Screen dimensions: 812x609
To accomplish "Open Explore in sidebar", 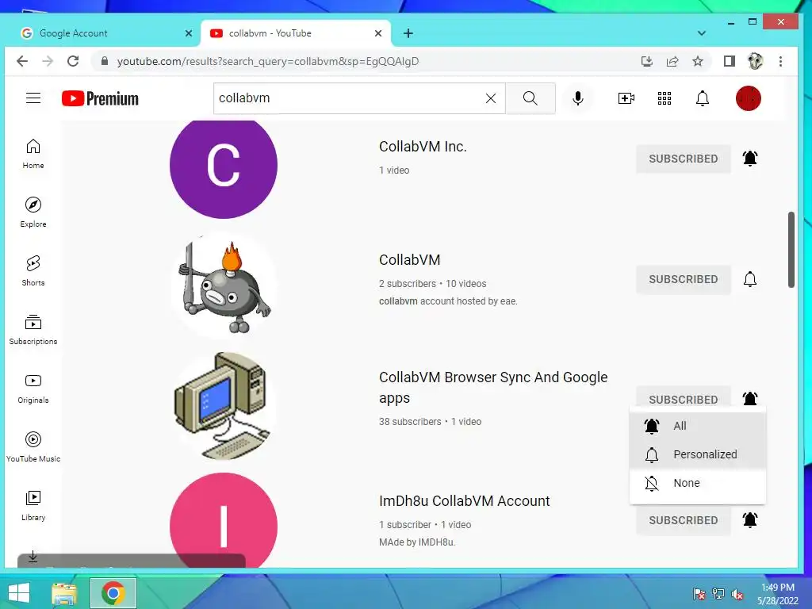I will coord(33,213).
